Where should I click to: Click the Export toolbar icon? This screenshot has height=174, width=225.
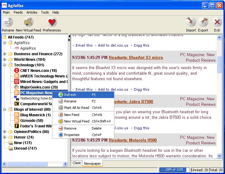(x=203, y=22)
